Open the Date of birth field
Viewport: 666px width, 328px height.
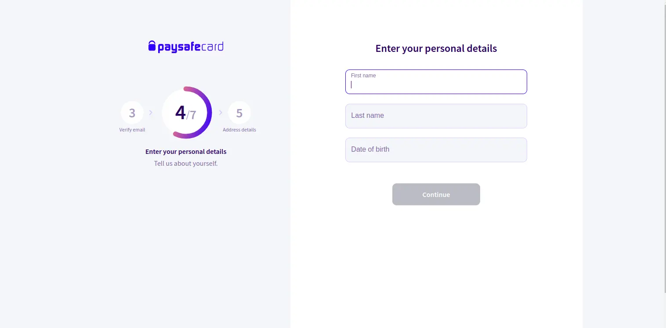coord(436,150)
